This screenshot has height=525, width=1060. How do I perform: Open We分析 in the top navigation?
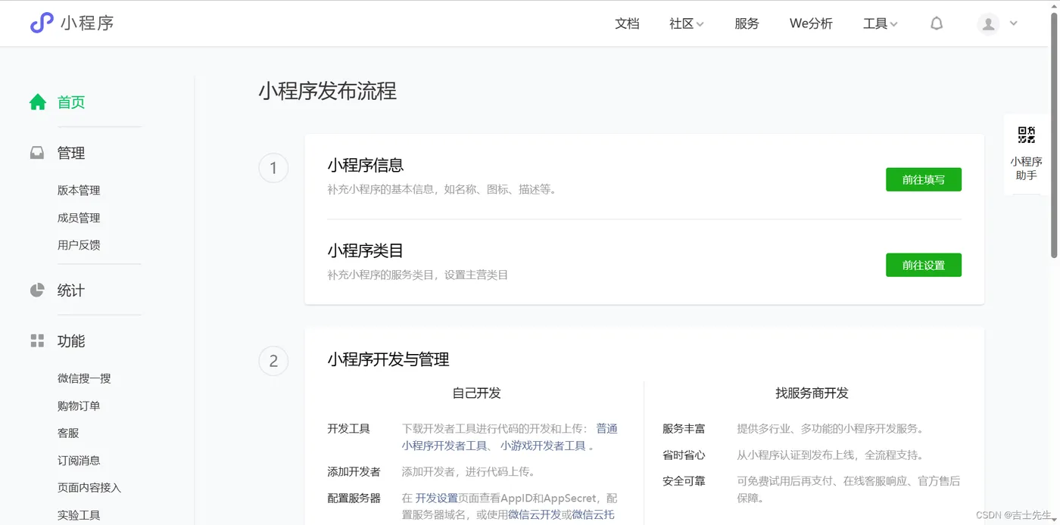[x=811, y=23]
